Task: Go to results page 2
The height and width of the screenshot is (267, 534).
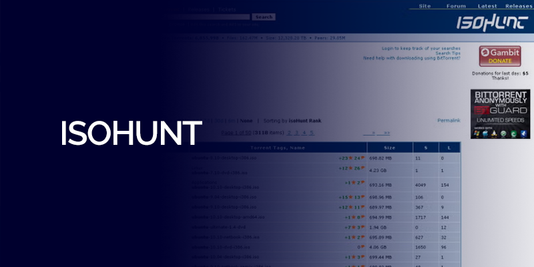Action: click(290, 133)
